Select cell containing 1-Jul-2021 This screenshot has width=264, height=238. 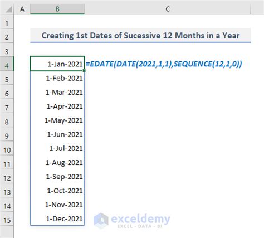pyautogui.click(x=57, y=148)
